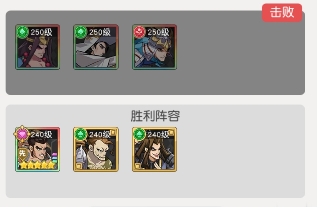
Task: Click 250级 label on the helmeted hero
Action: pyautogui.click(x=158, y=32)
